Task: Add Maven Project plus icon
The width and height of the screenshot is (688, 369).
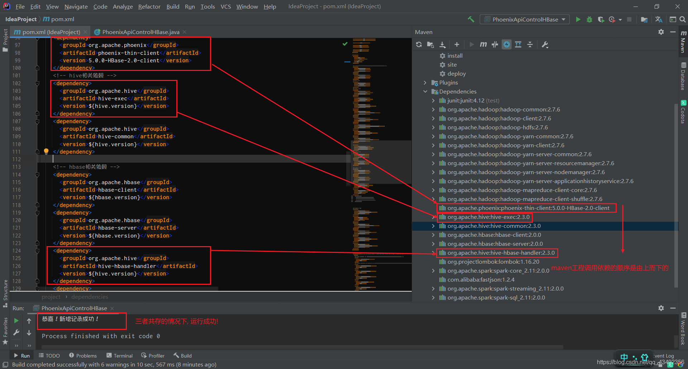Action: [457, 44]
